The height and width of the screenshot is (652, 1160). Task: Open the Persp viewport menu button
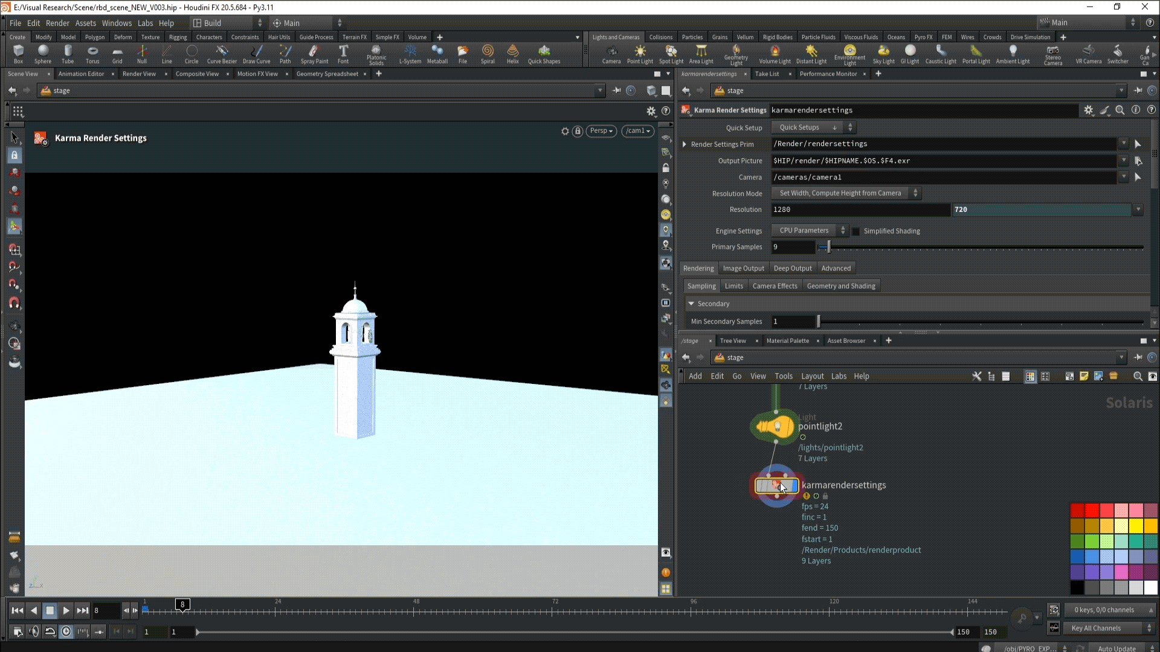[x=601, y=131]
